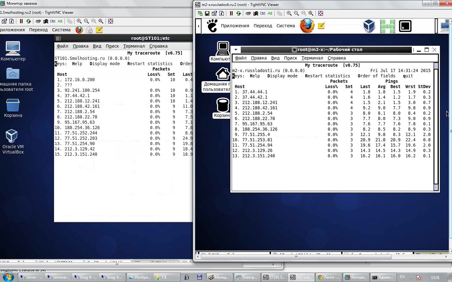The width and height of the screenshot is (452, 282).
Task: Open the Корзина desktop icon on ST101
Action: [13, 108]
